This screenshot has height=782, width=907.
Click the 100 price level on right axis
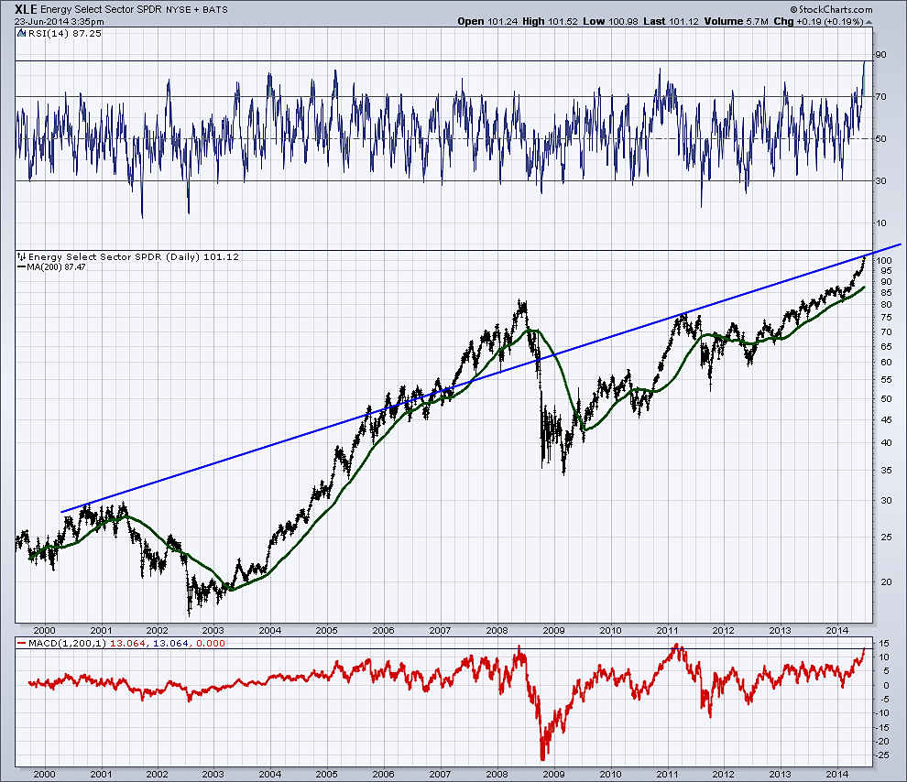[x=883, y=261]
